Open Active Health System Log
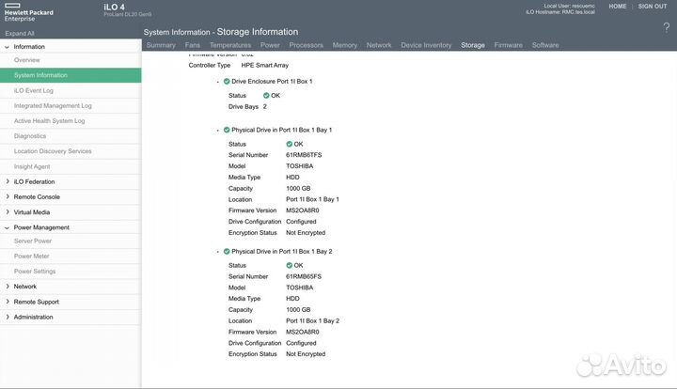This screenshot has width=677, height=389. (71, 121)
